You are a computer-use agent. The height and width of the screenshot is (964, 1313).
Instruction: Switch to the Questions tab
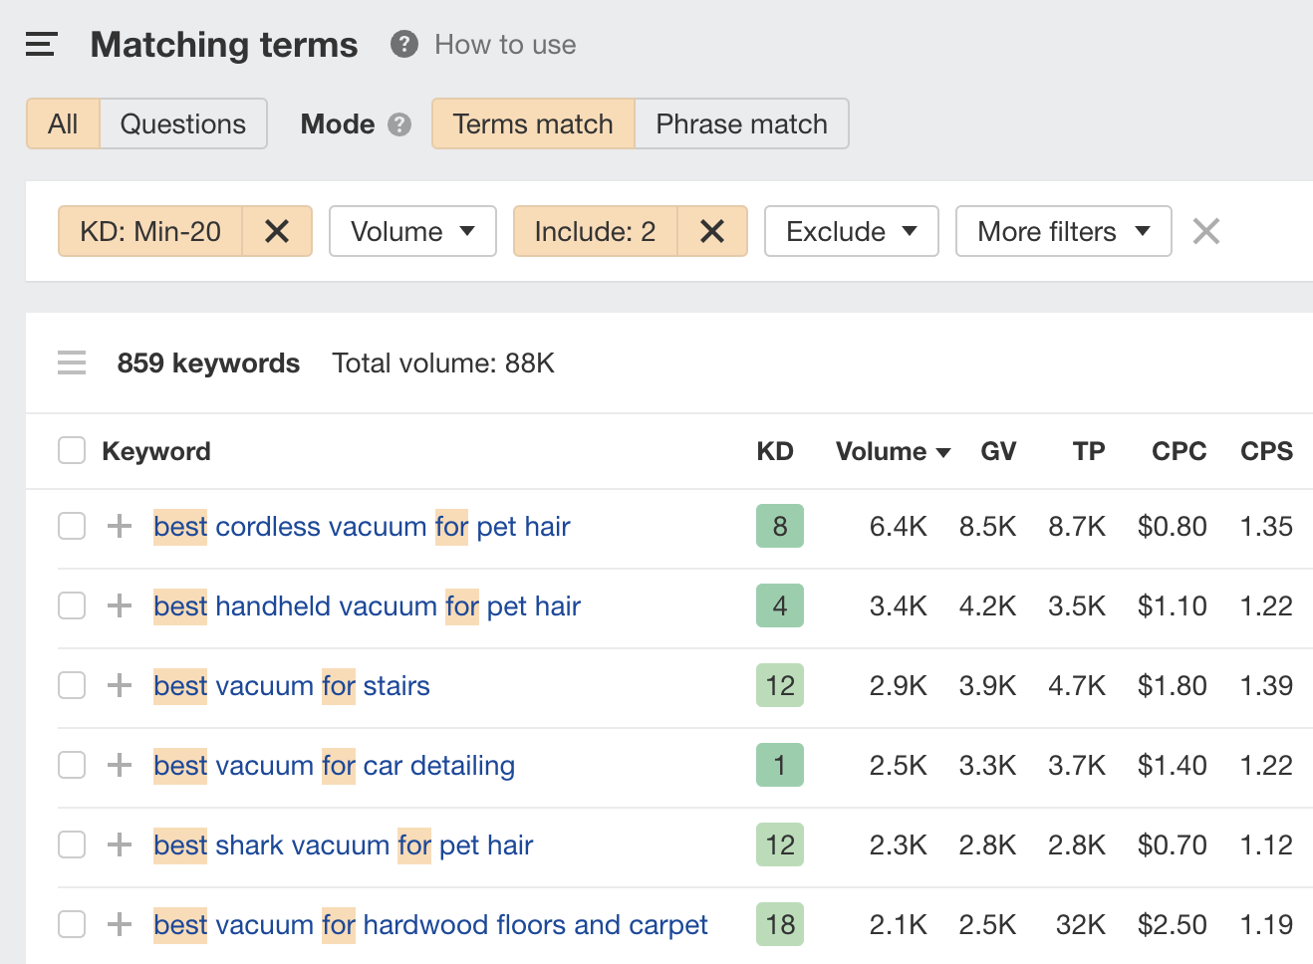pos(183,123)
